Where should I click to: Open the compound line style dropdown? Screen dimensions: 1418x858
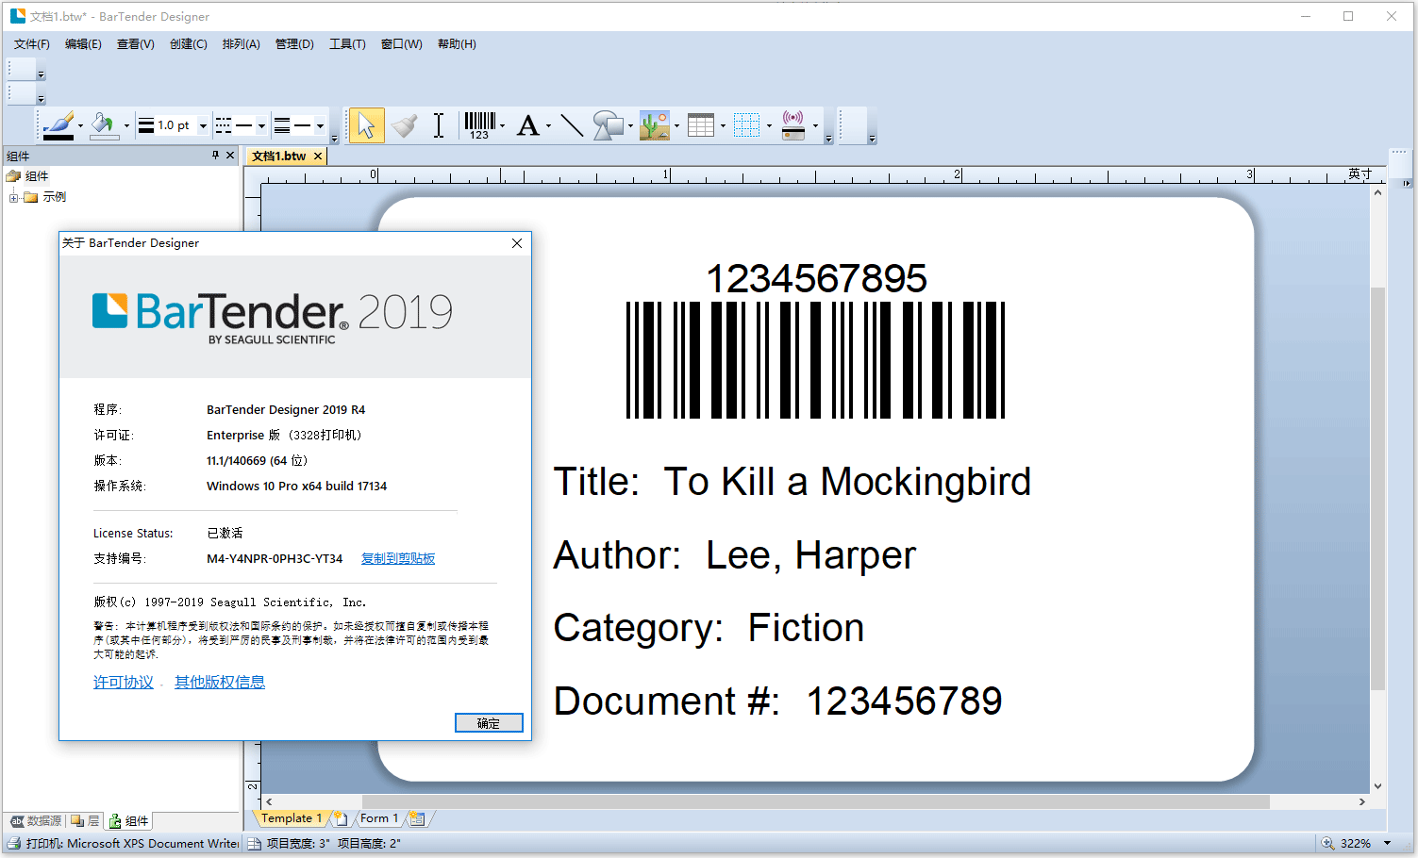(x=320, y=125)
